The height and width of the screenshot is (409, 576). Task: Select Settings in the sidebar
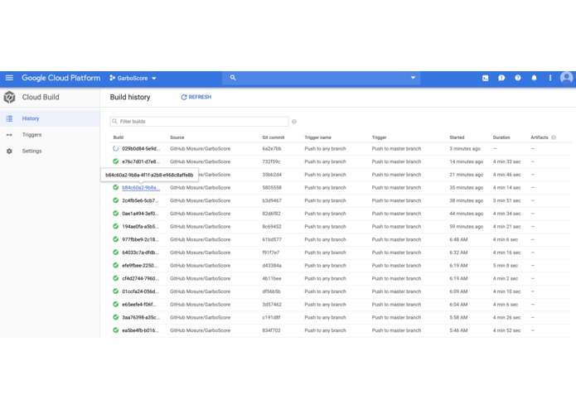[x=50, y=151]
